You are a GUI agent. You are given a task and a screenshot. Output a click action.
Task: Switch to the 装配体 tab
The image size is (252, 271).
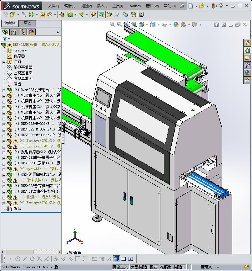pos(10,23)
